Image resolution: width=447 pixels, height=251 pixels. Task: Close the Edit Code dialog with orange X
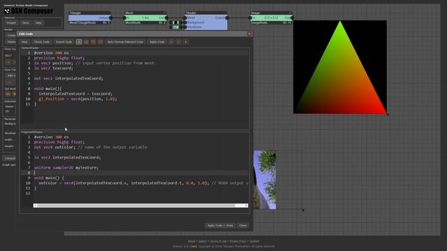pos(249,34)
